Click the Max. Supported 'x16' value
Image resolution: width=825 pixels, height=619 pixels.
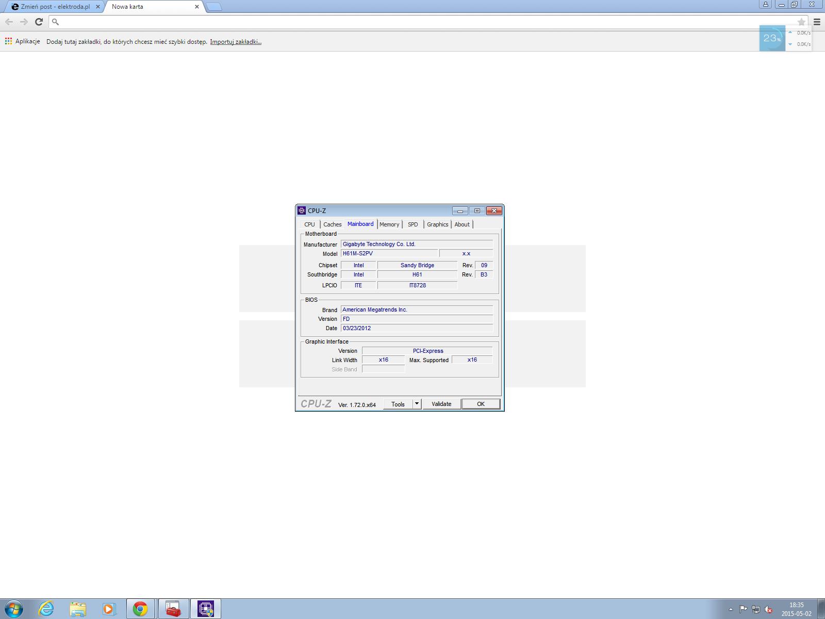[x=472, y=360]
